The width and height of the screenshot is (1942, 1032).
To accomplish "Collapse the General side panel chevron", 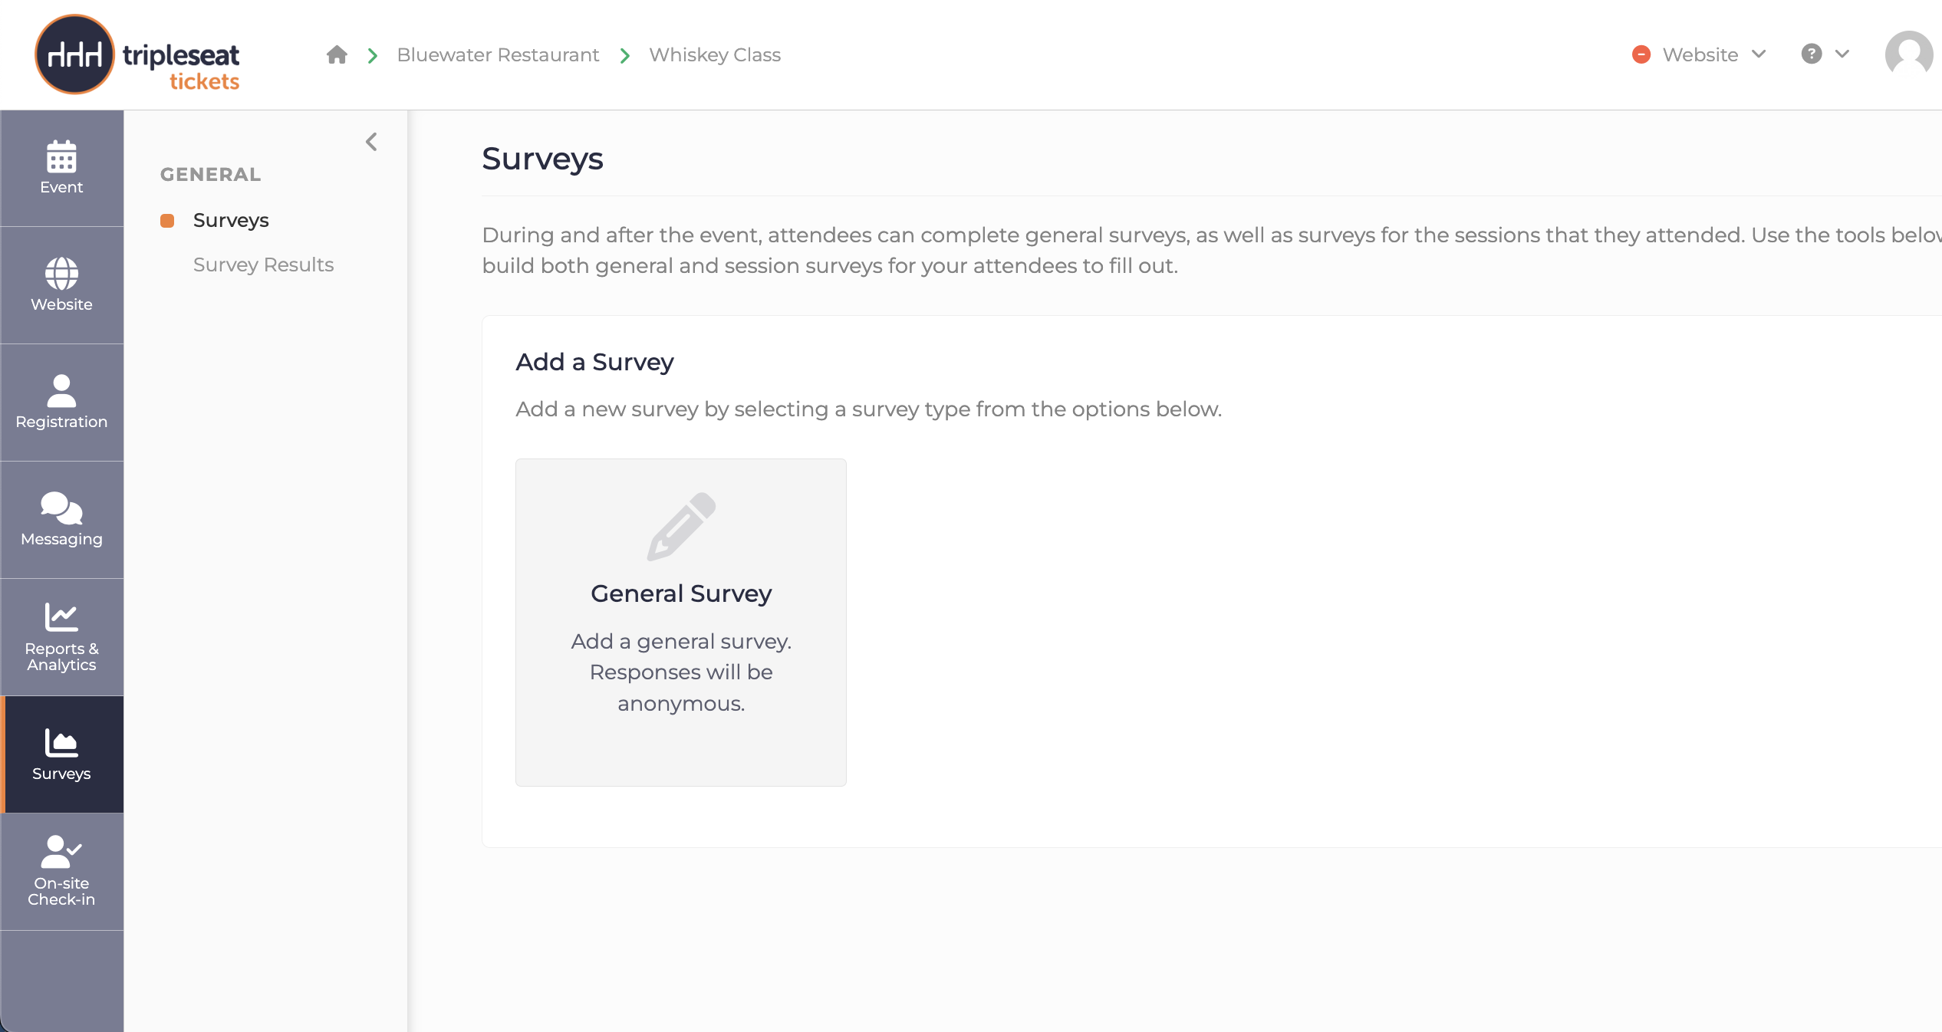I will pos(371,142).
